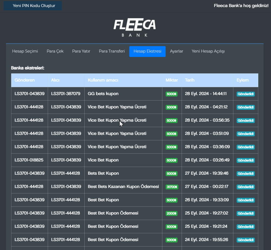Open the Yeni Hesap Açılışı tab
The image size is (271, 250).
tap(208, 51)
